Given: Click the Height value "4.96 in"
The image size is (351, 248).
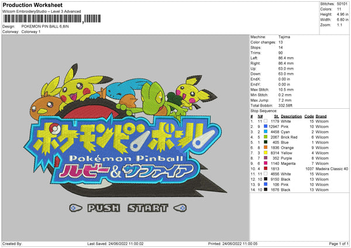Looking at the screenshot, I should point(342,14).
